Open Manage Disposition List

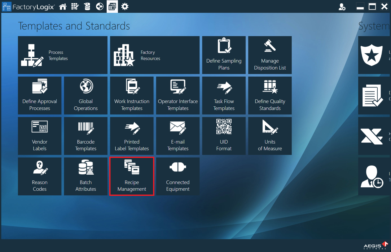coord(270,55)
